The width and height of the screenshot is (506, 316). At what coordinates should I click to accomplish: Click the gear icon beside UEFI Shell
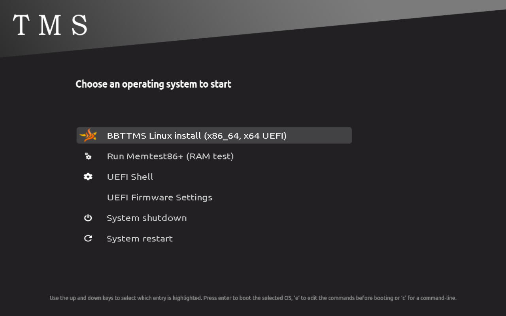click(x=88, y=177)
